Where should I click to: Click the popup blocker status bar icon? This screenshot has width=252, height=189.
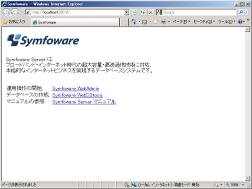[127, 184]
